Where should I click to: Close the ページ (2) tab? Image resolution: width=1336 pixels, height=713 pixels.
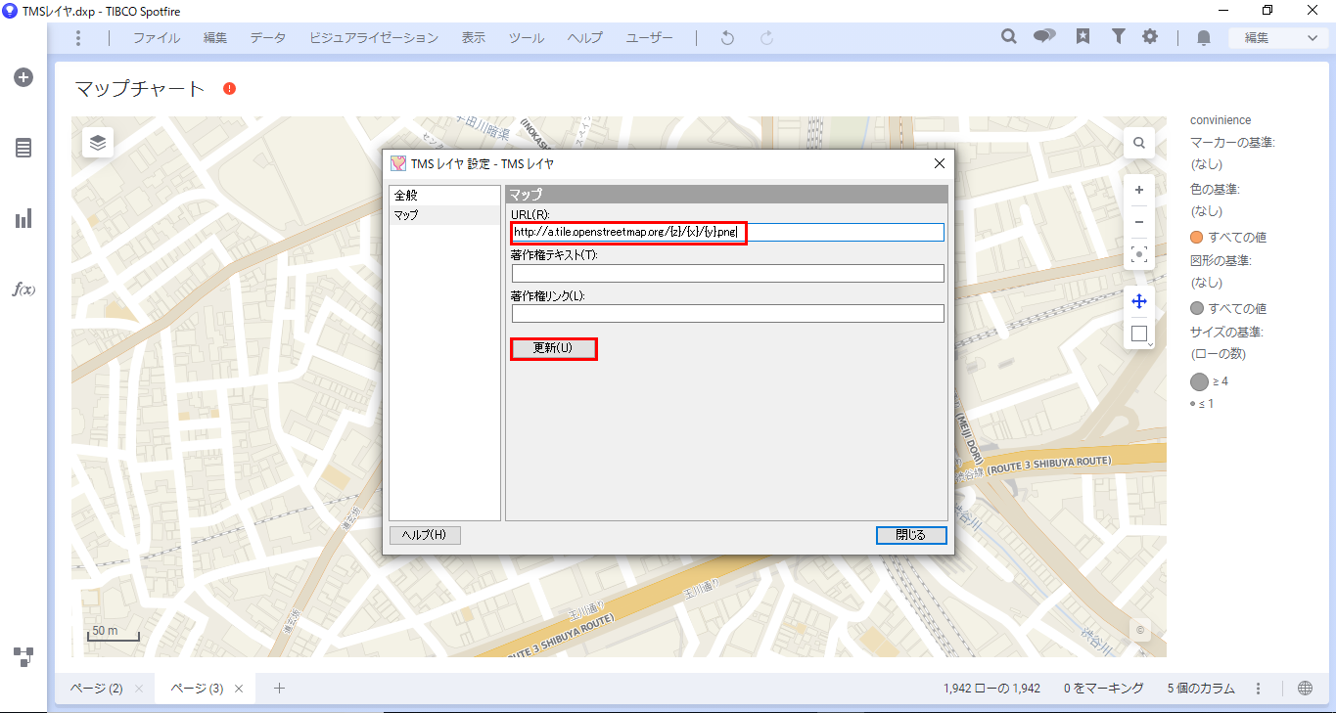pyautogui.click(x=139, y=689)
